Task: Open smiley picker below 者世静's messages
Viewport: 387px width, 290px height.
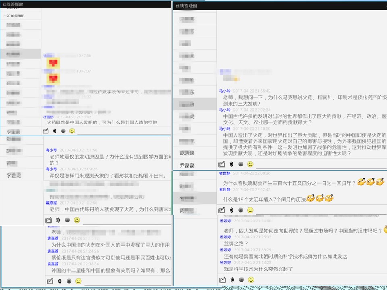Action: pos(250,210)
